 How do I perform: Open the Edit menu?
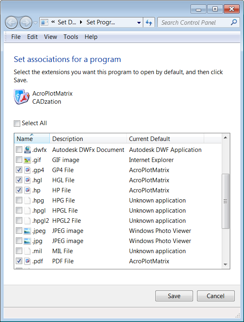click(32, 37)
